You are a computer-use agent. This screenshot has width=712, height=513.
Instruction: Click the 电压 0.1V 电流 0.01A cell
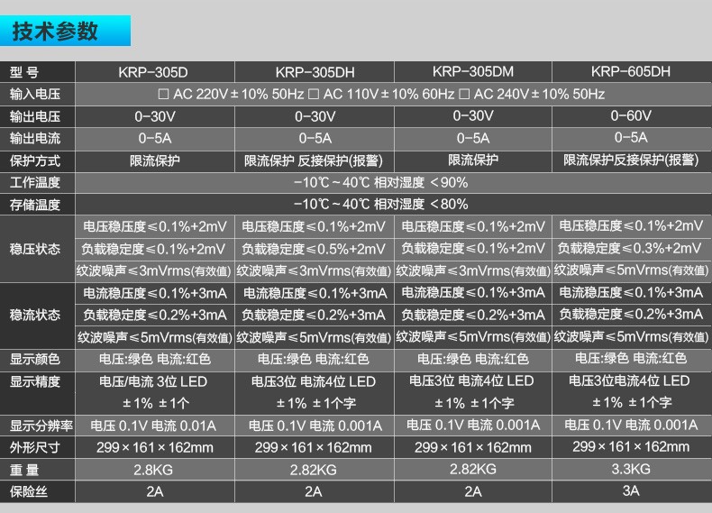pos(154,426)
